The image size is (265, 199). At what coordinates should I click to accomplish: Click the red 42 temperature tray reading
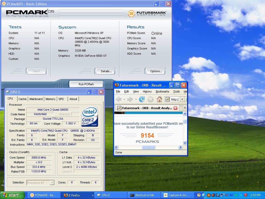[226, 195]
